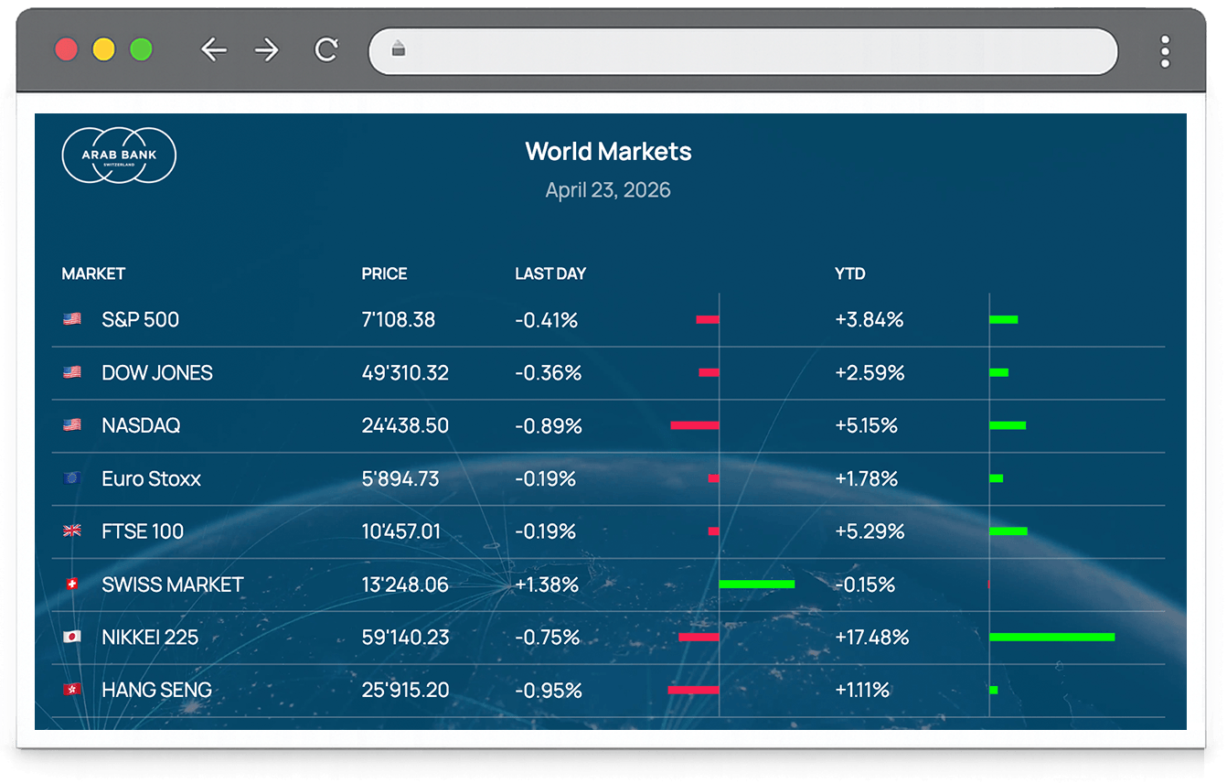Screen dimensions: 1227x783
Task: Click the American flag next to DOW JONES
Action: (x=71, y=372)
